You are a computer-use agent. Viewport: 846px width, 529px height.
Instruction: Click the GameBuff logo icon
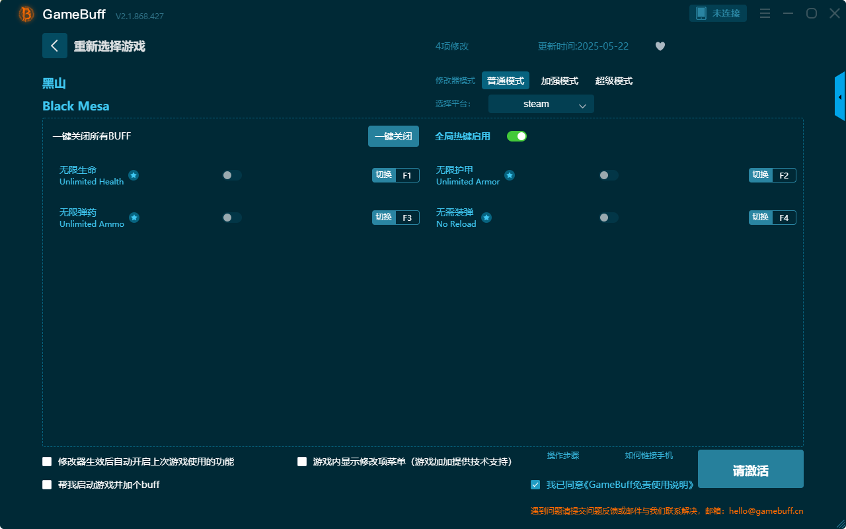26,14
